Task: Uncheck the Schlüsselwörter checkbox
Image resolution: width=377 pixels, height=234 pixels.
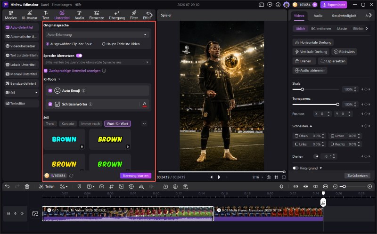Action: pos(50,104)
